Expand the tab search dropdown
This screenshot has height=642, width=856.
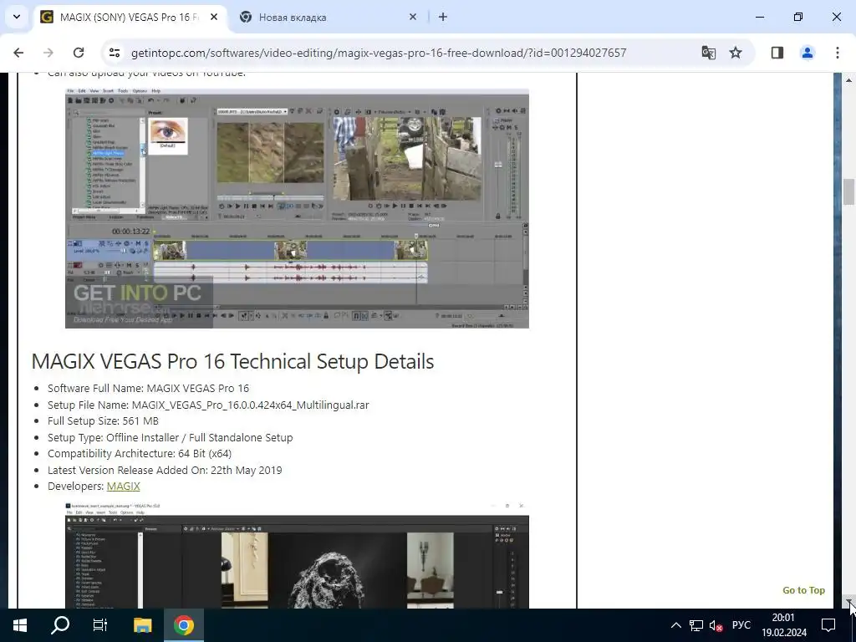coord(17,17)
